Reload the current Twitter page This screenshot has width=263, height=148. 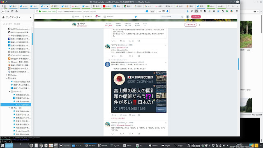[x=12, y=11]
